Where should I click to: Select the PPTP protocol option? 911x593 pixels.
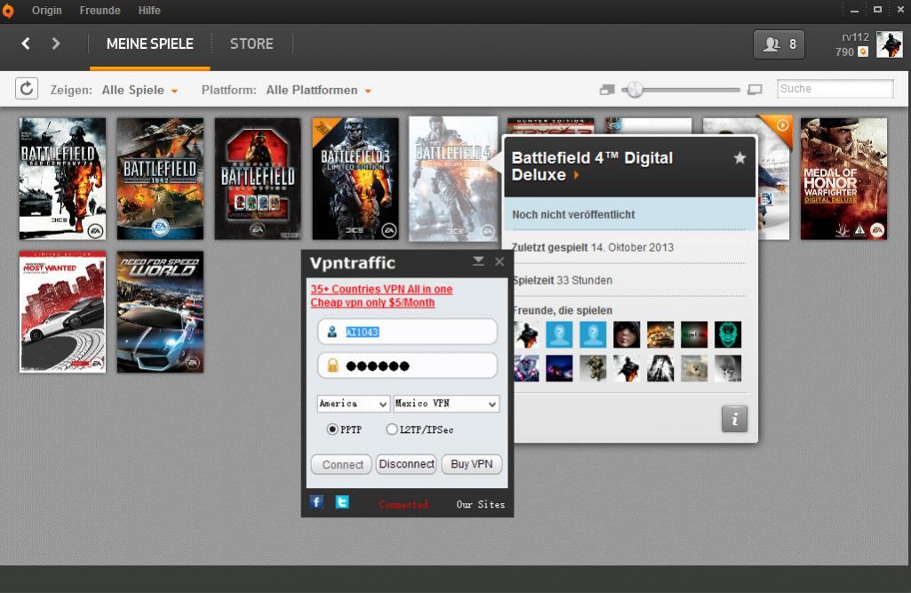point(332,429)
